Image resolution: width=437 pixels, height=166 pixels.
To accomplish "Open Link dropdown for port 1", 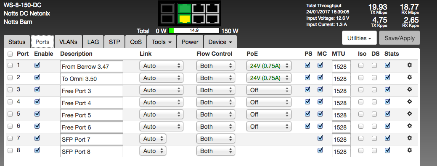I will pos(162,66).
